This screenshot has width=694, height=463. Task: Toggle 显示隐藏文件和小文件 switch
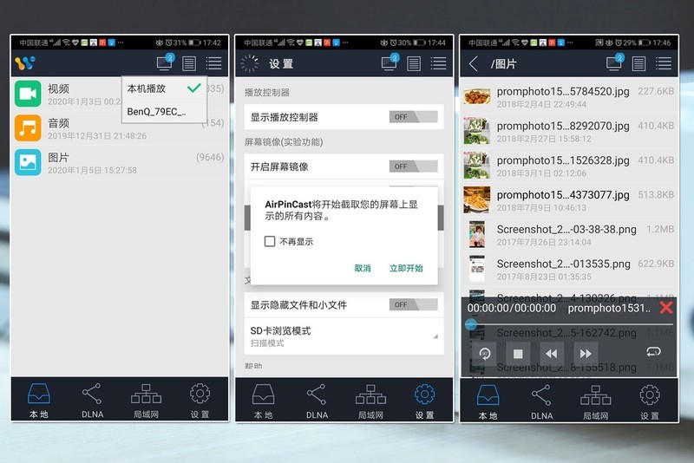tap(414, 304)
